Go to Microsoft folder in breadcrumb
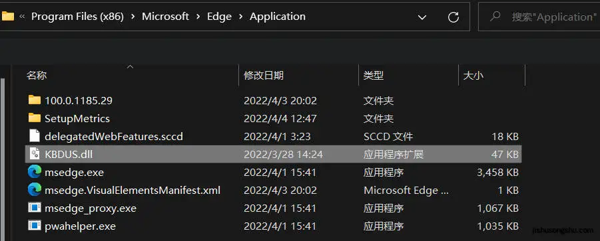This screenshot has height=241, width=600. [x=165, y=17]
